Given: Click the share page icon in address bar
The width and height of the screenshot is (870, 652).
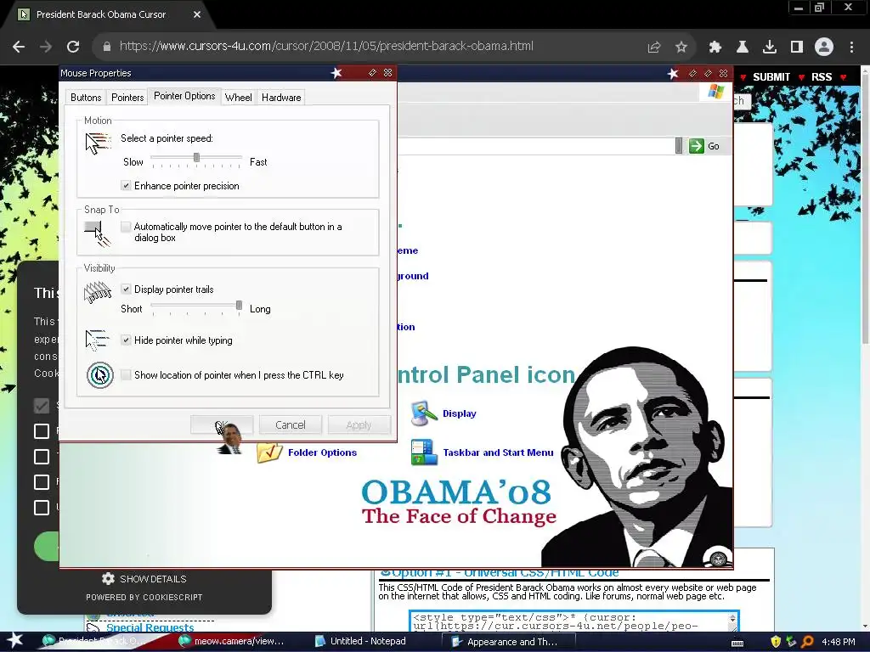Looking at the screenshot, I should (x=654, y=48).
